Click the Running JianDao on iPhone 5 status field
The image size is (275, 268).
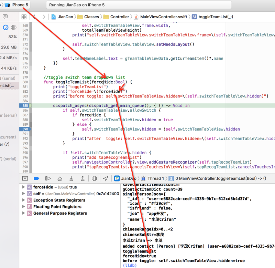pyautogui.click(x=139, y=5)
